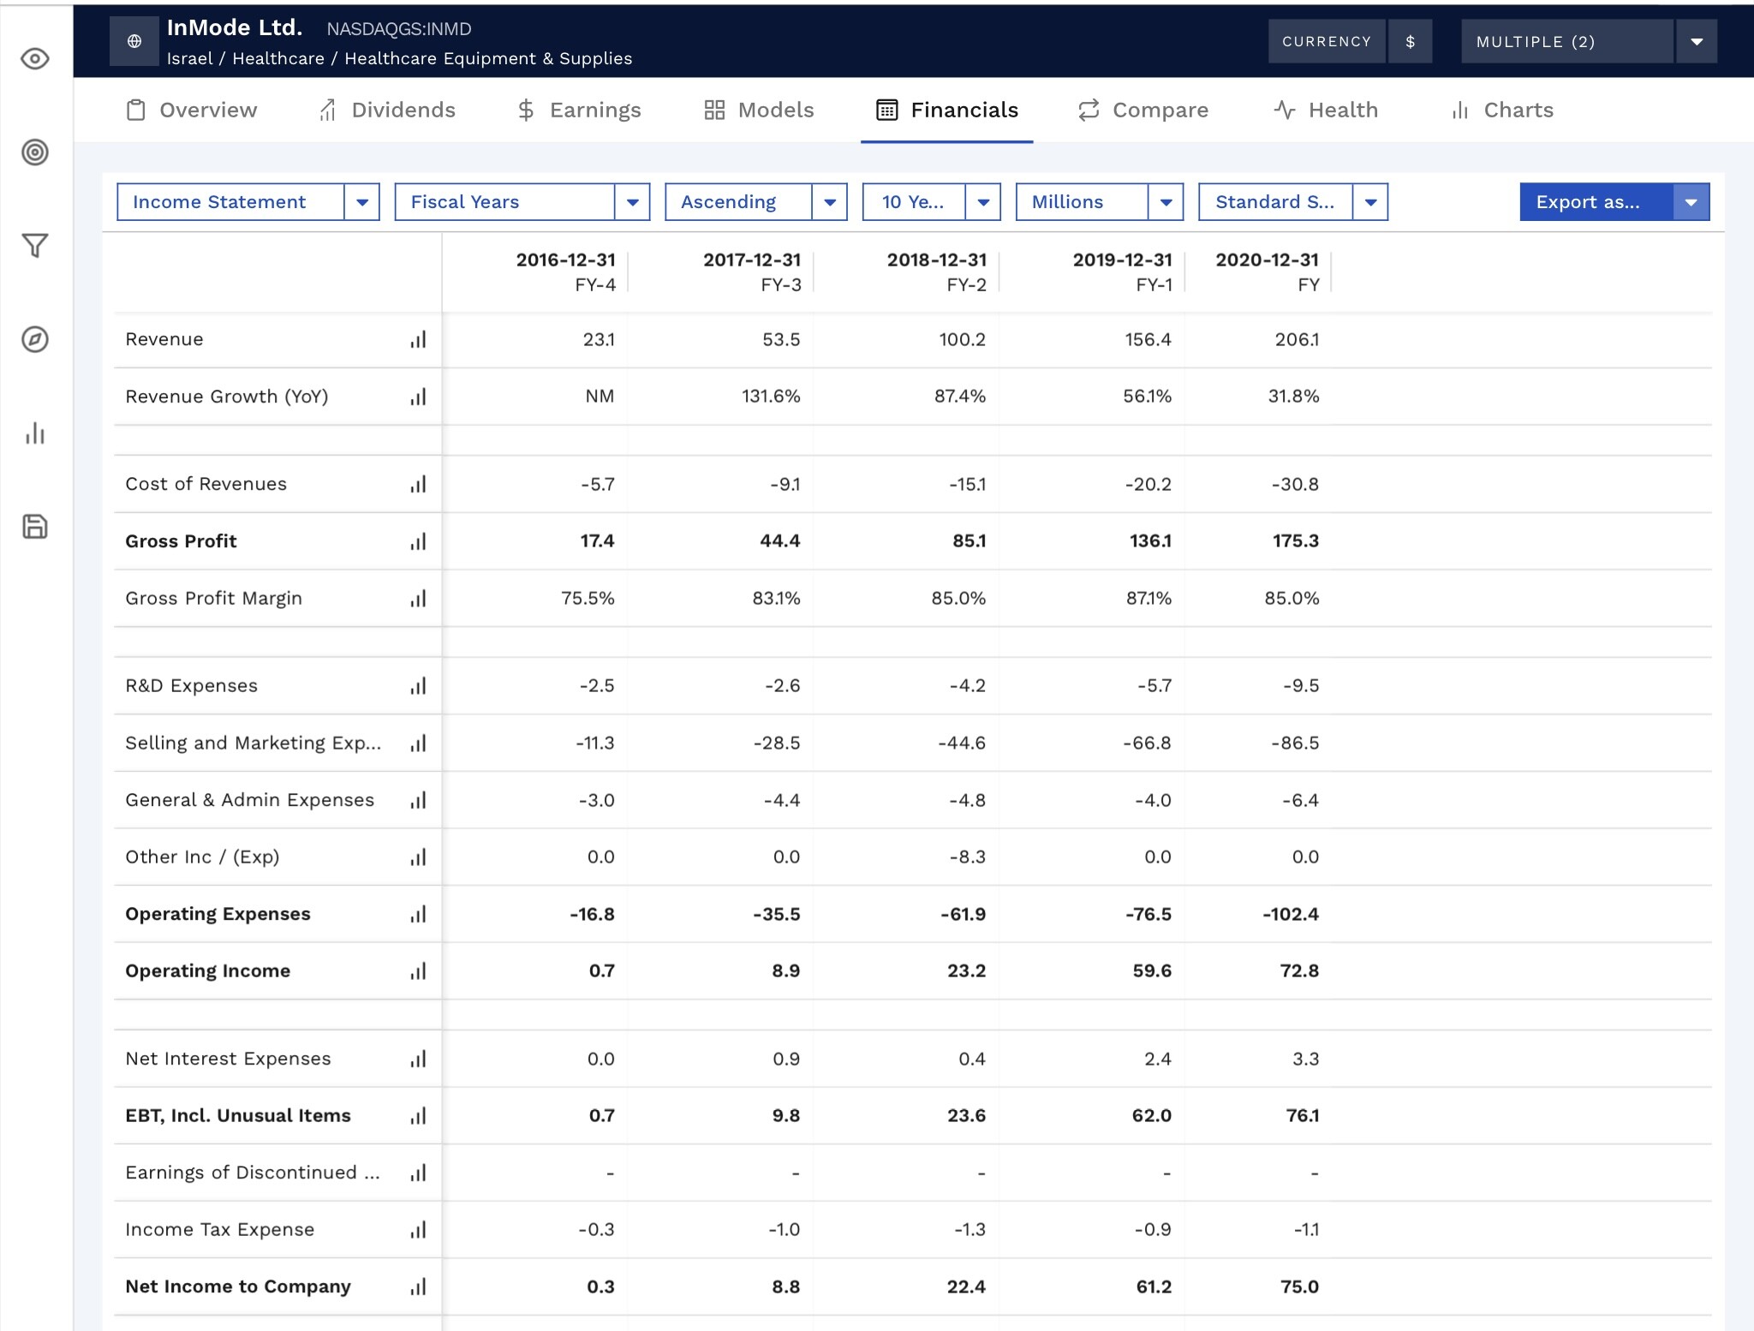Click the globe icon beside InMode Ltd.
The height and width of the screenshot is (1331, 1754).
coord(134,41)
